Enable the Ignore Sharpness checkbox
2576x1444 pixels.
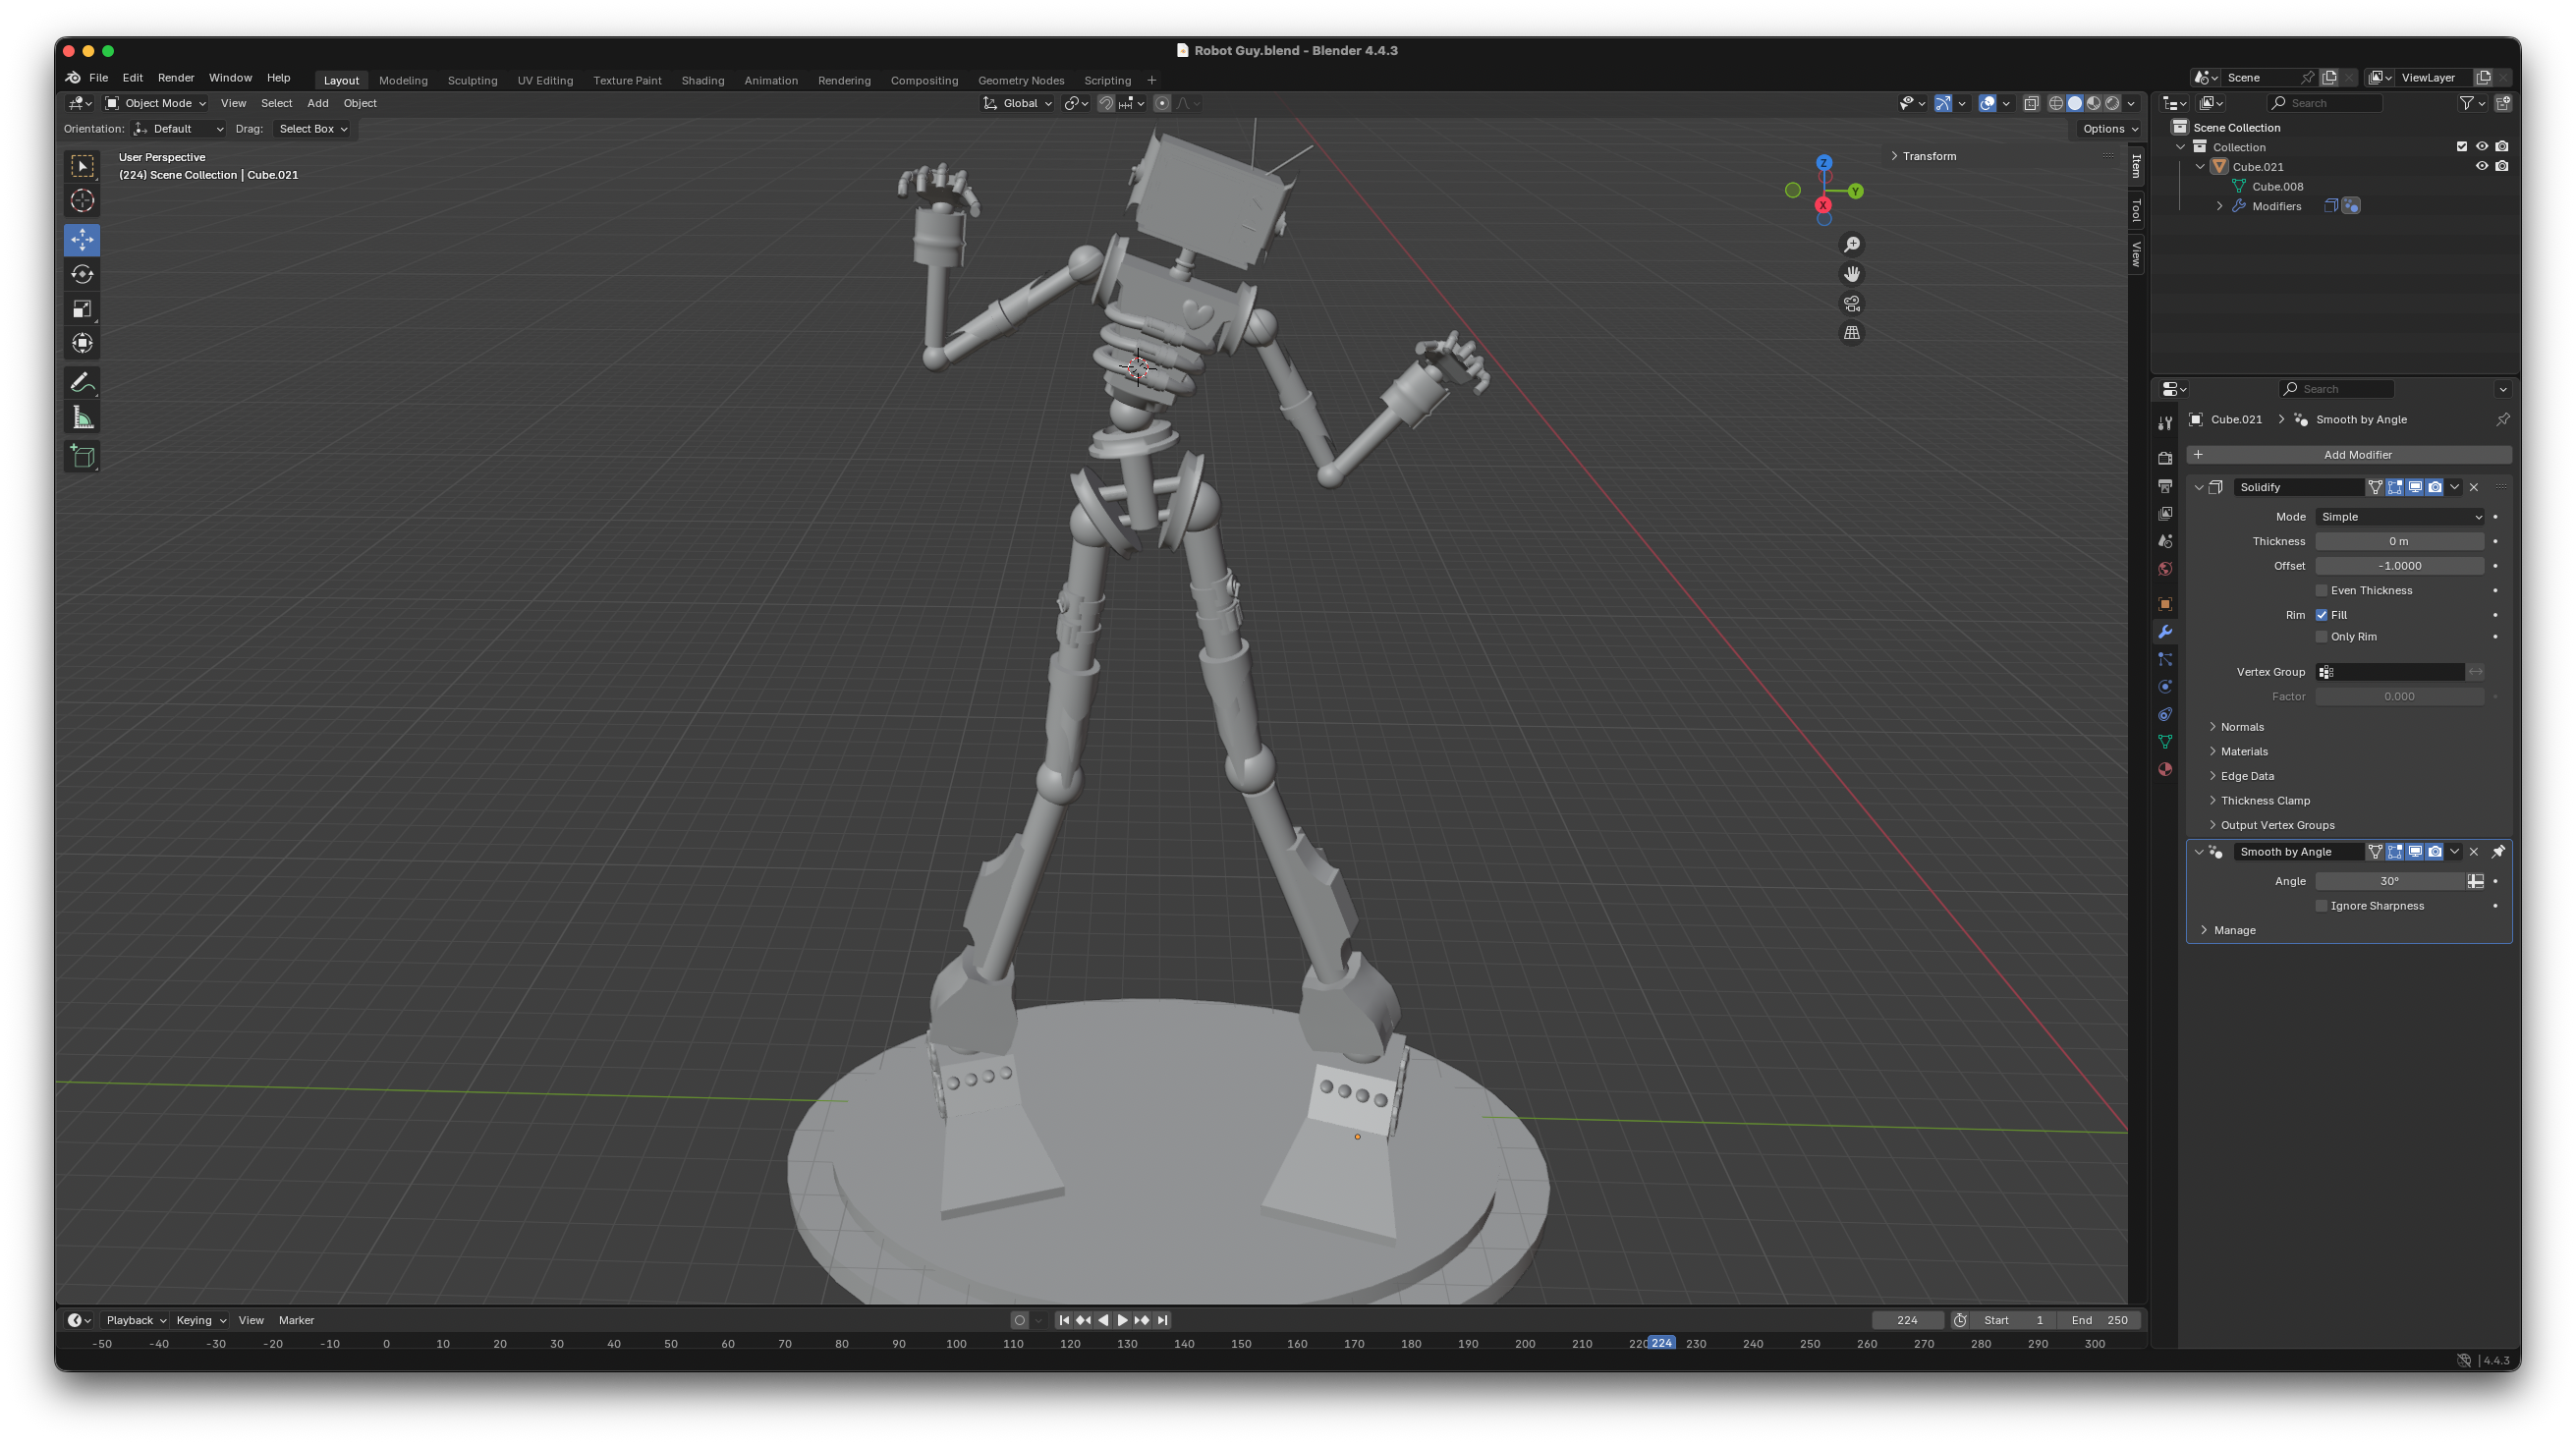pos(2322,906)
